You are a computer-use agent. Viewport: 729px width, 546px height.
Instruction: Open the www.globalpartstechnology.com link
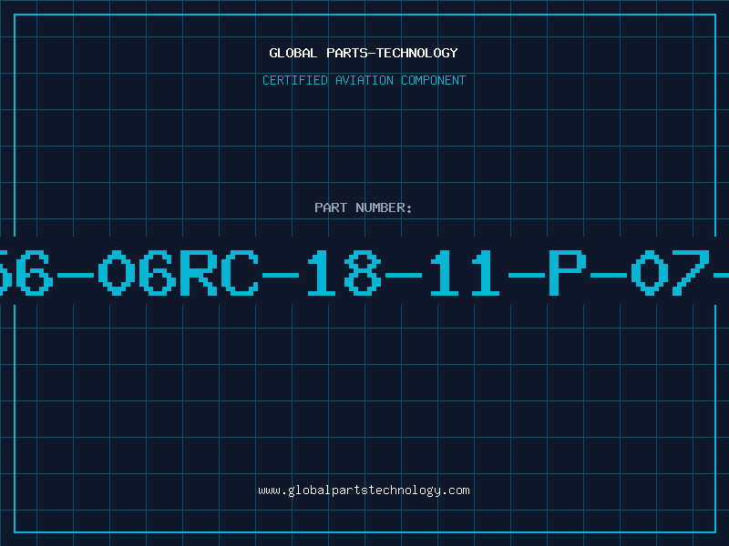364,490
